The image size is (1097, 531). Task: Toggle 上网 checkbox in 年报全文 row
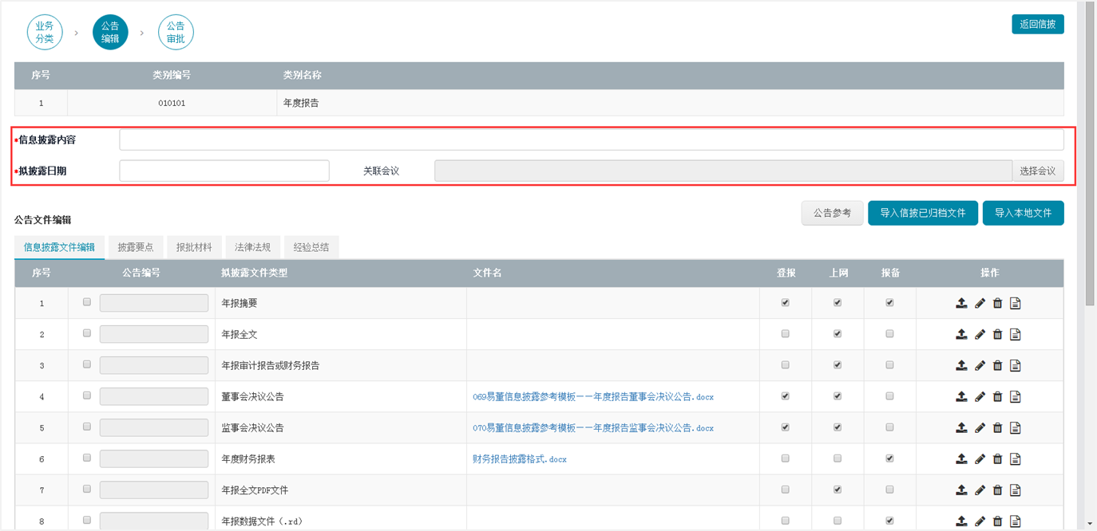(838, 333)
